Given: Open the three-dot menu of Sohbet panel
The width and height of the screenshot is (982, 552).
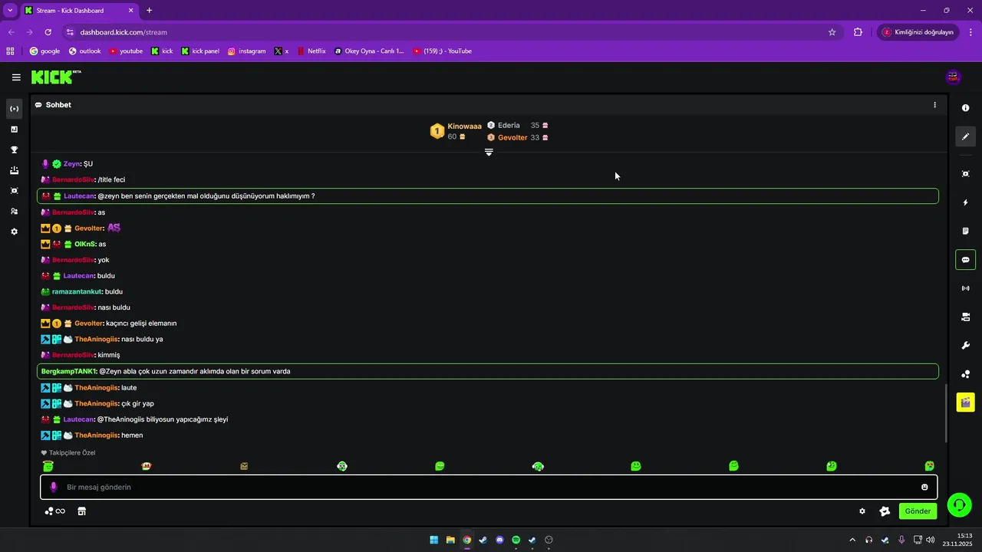Looking at the screenshot, I should click(934, 105).
